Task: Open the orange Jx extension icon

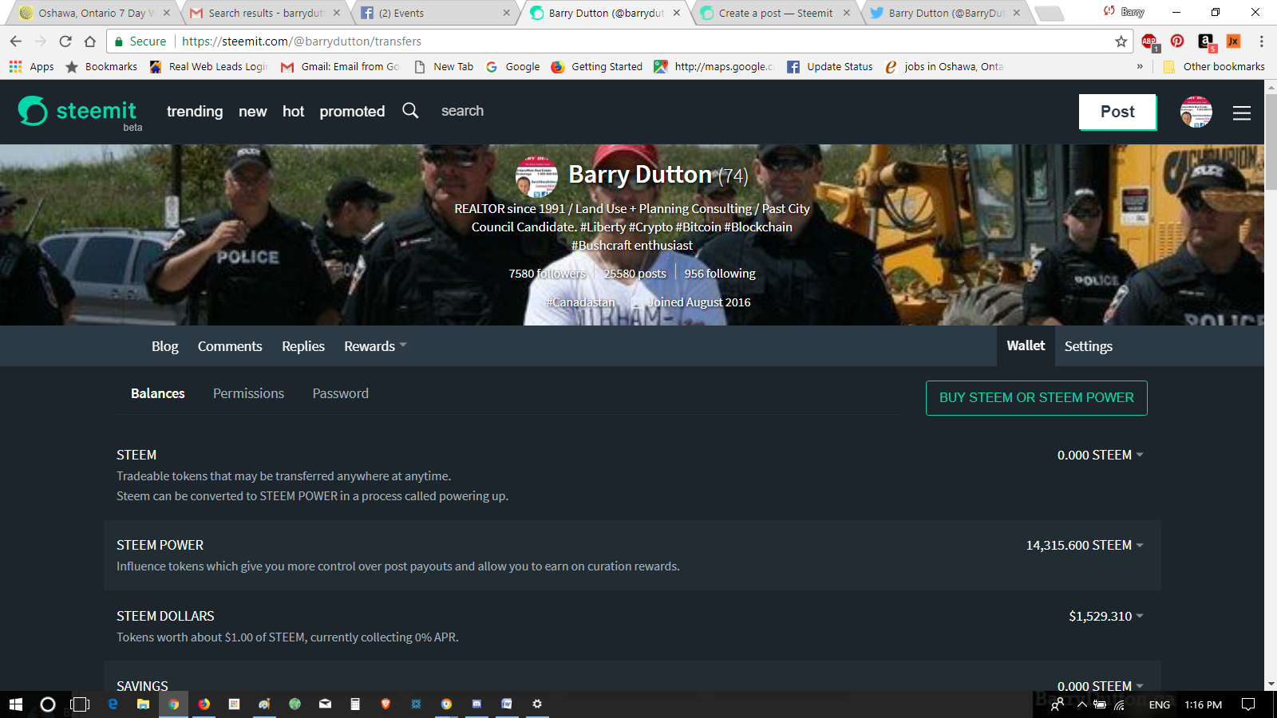Action: [1233, 41]
